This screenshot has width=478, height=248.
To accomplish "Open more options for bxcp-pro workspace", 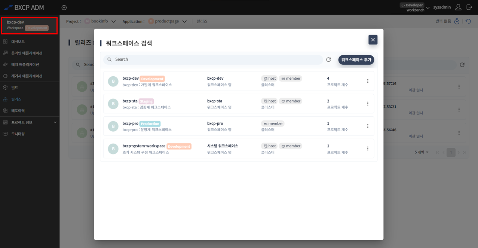I will pyautogui.click(x=368, y=126).
